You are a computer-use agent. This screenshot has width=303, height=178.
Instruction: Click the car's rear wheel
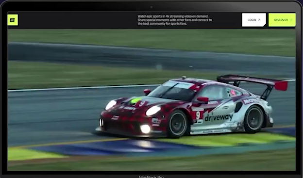point(254,119)
